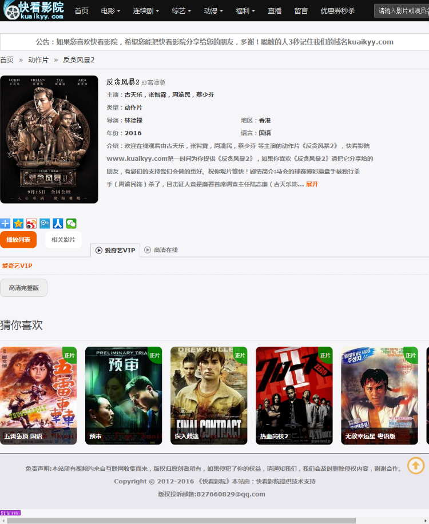
Task: Open the 五雷轰顶 国语 movie thumbnail
Action: pos(38,396)
